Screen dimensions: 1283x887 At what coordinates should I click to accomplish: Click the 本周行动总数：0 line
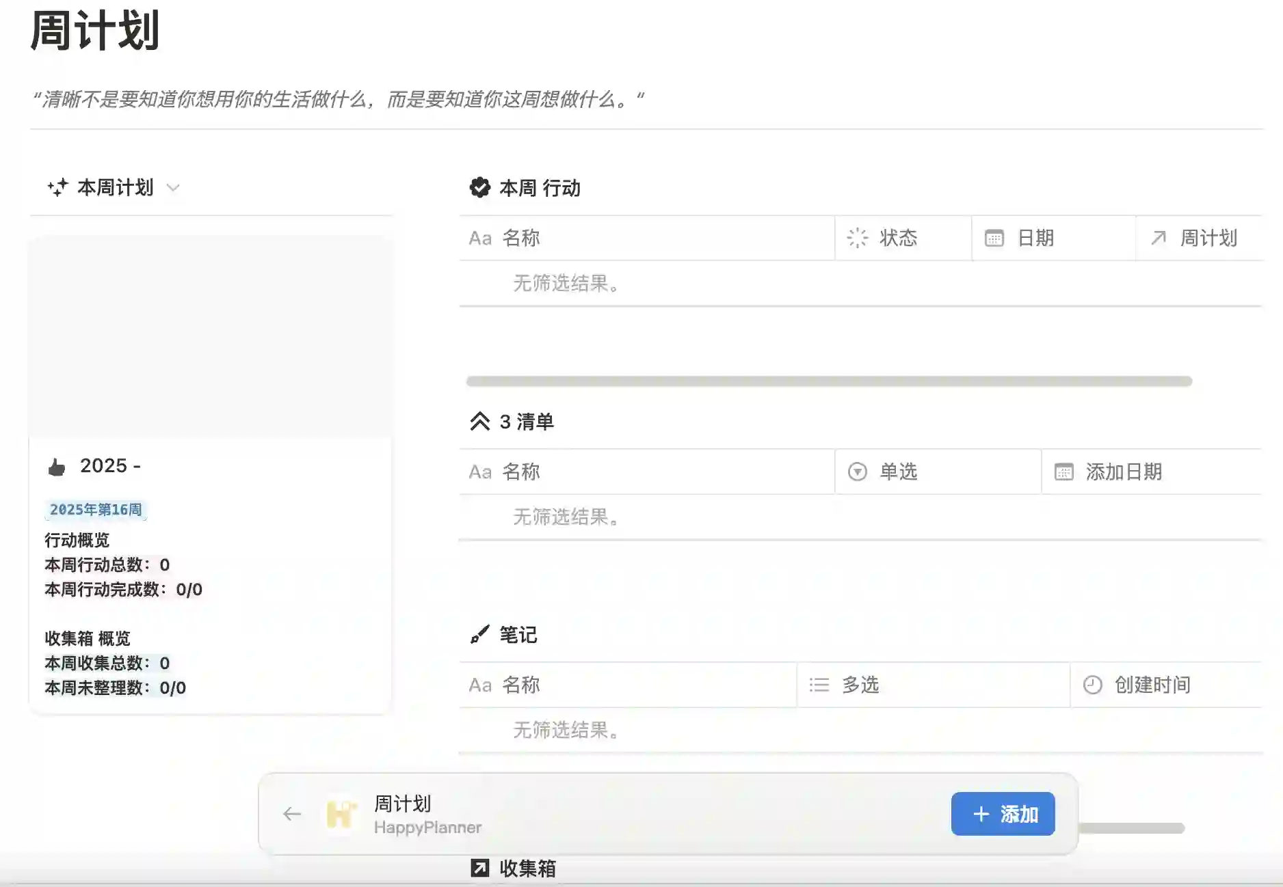107,564
